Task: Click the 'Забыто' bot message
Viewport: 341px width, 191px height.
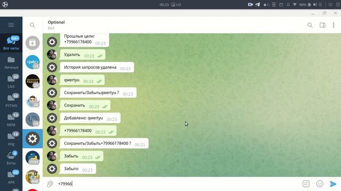Action: [78, 169]
